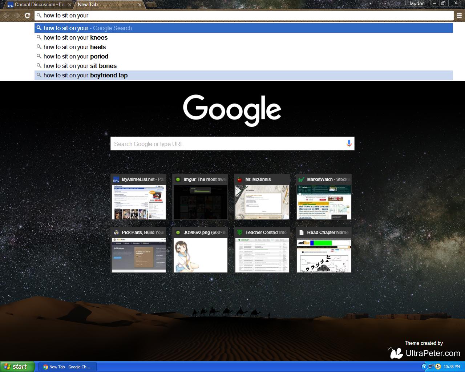Click the Windows start button

[x=17, y=367]
